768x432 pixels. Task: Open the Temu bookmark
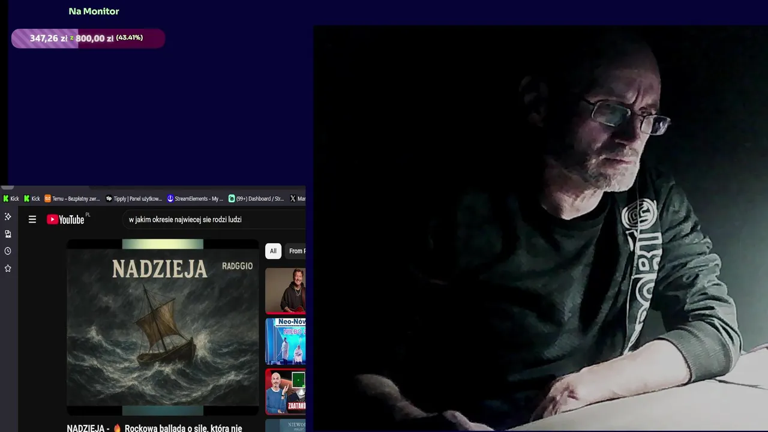(x=72, y=199)
